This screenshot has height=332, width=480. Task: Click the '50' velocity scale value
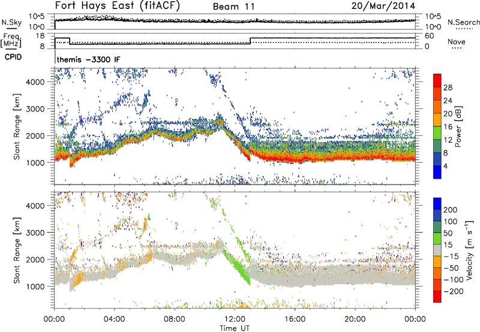point(448,233)
